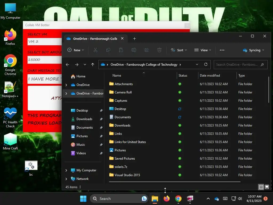Image resolution: width=273 pixels, height=205 pixels.
Task: Expand OneDrive - Farnbor tree node
Action: point(66,93)
